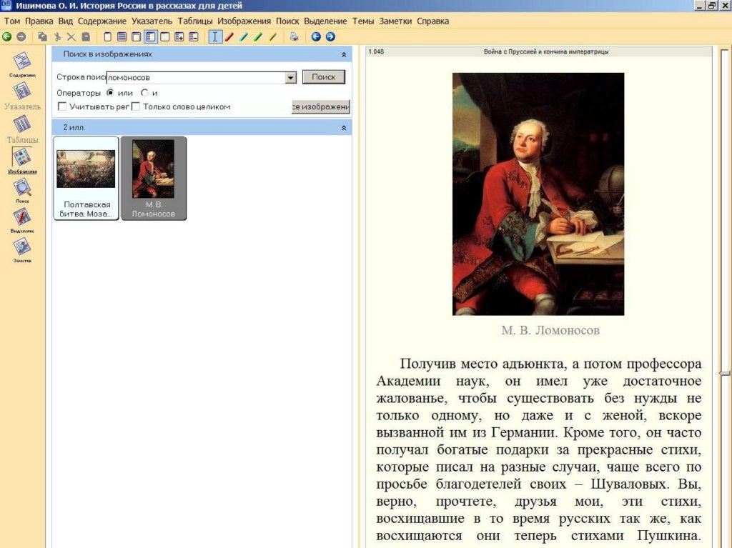Click the green back navigation arrow
This screenshot has width=732, height=548.
tap(7, 37)
